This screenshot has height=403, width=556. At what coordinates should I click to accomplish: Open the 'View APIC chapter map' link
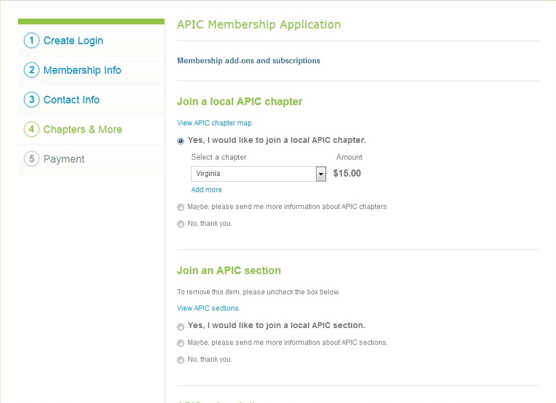point(215,123)
